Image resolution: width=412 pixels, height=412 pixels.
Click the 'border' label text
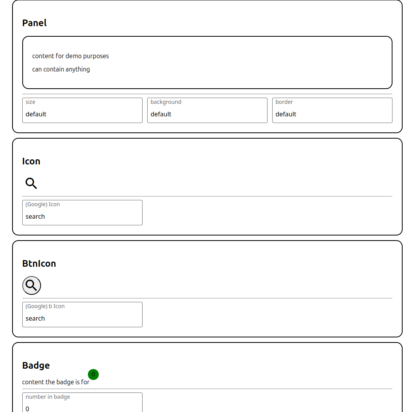pos(284,102)
